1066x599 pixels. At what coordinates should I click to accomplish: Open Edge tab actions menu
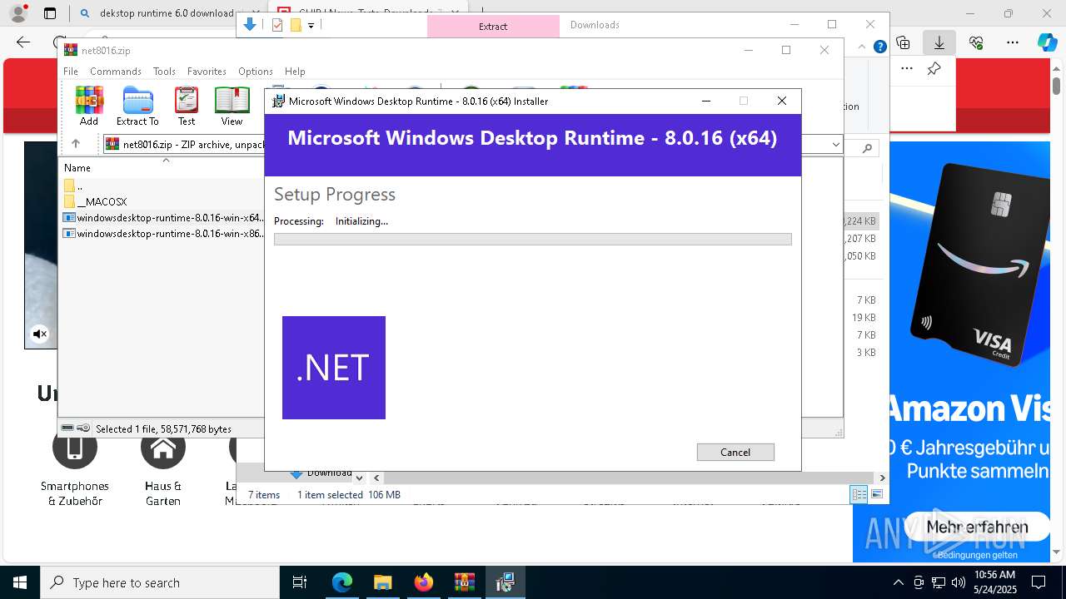(x=50, y=13)
